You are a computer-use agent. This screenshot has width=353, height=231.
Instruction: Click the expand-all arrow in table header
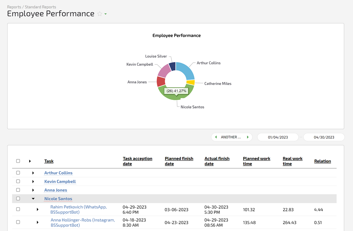click(30, 161)
